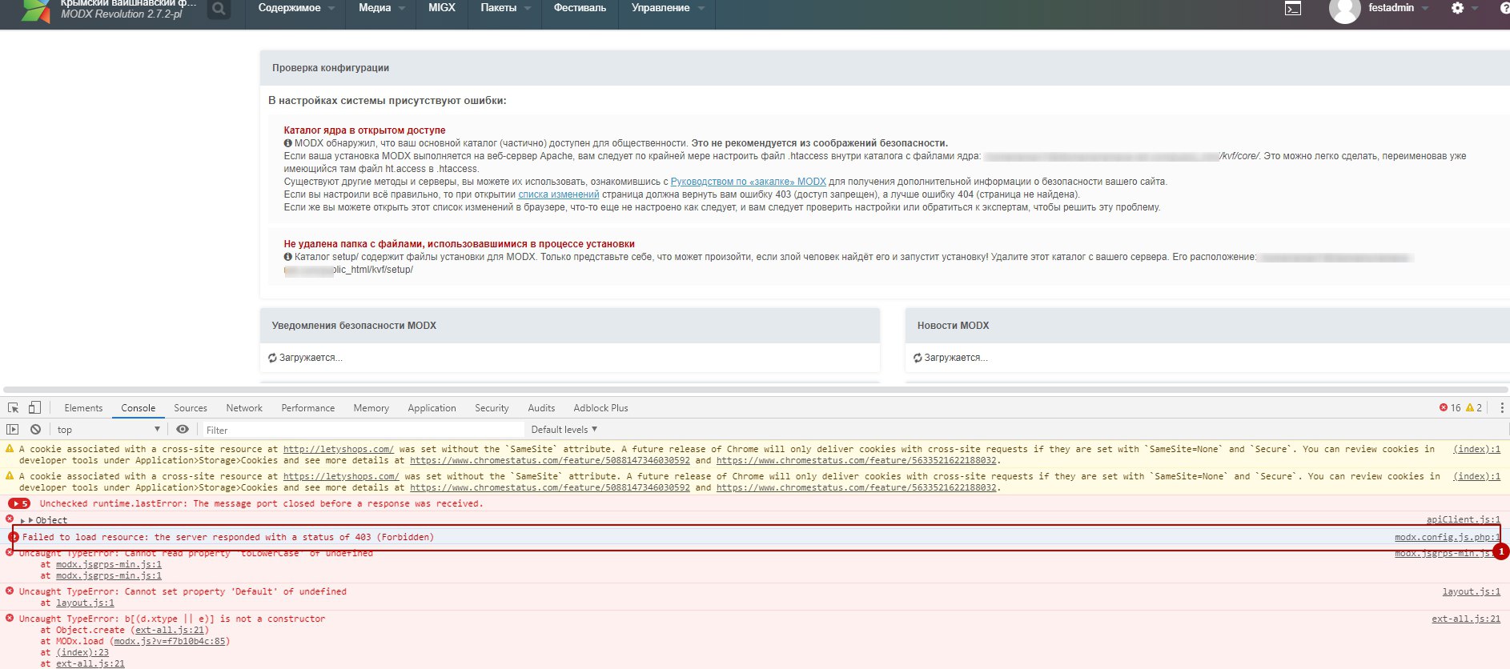Click the Failed to load resource error text

228,538
